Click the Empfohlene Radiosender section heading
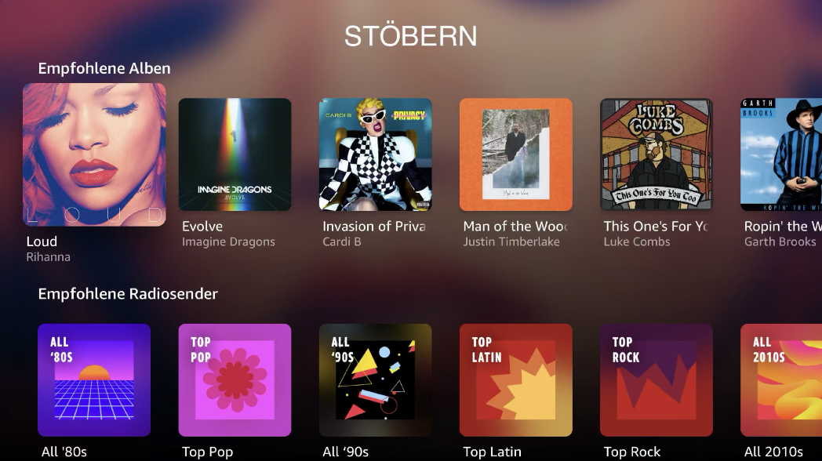 click(128, 294)
